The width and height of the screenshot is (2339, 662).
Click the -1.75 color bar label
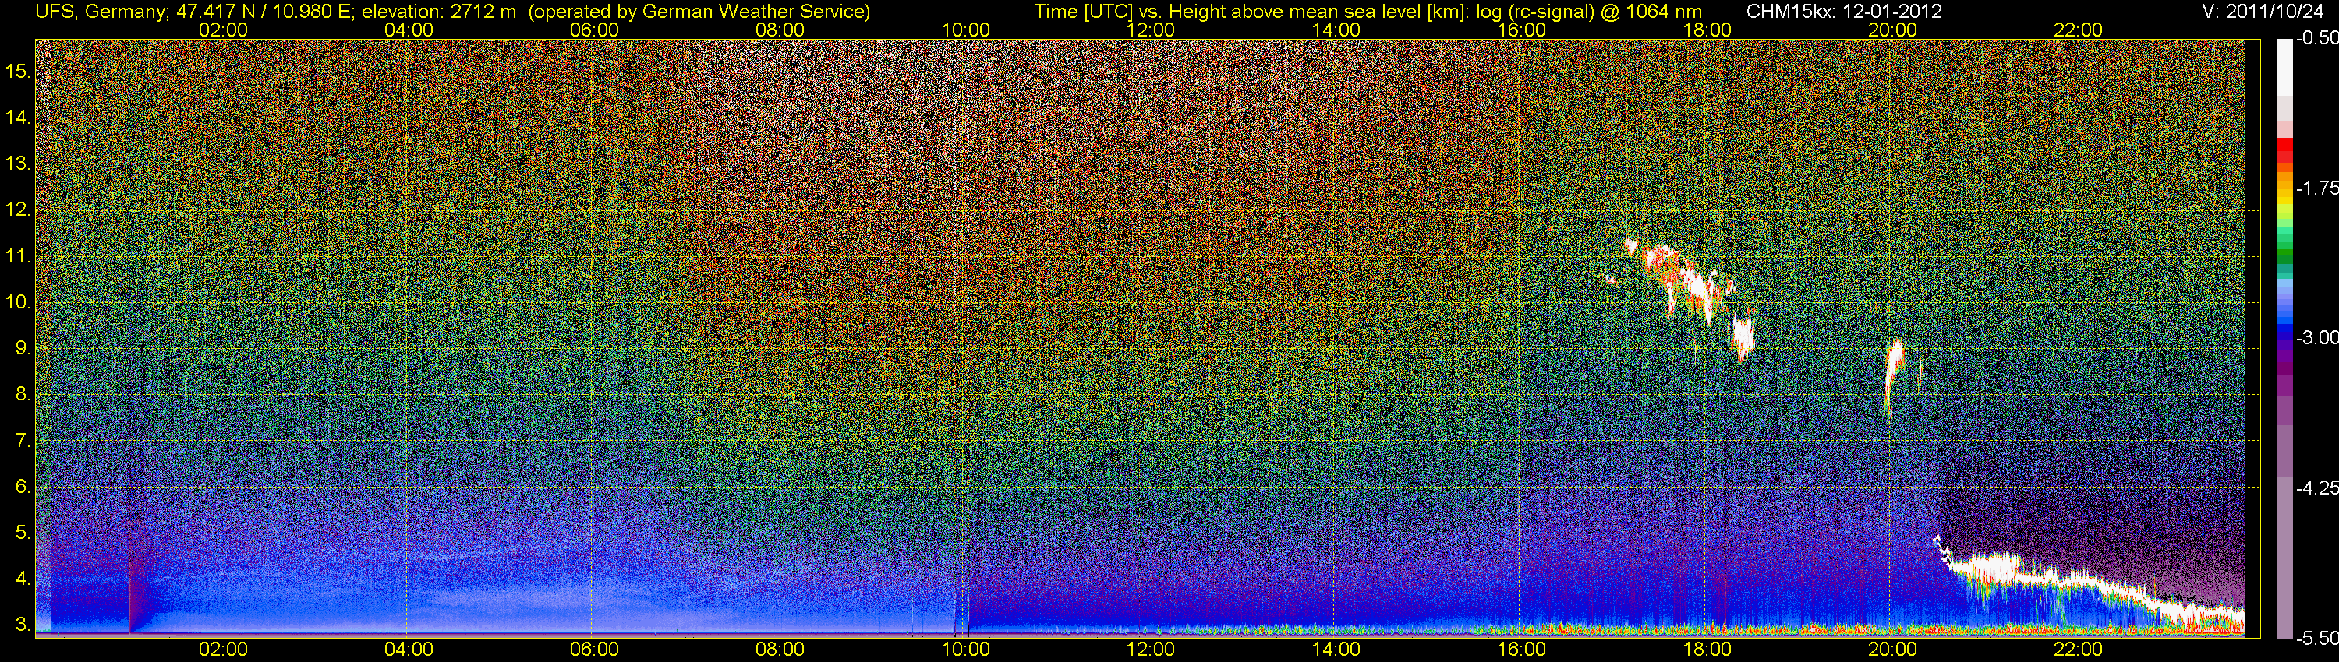(x=2316, y=188)
